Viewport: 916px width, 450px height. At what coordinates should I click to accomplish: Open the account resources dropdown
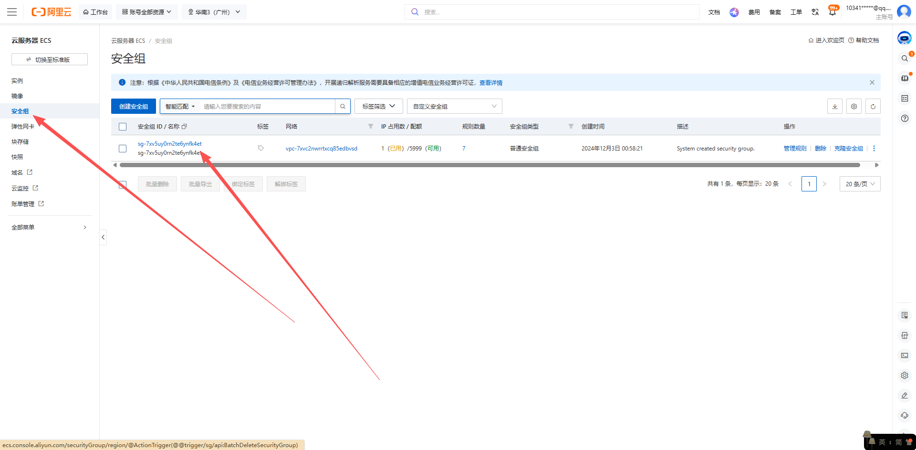(x=147, y=12)
